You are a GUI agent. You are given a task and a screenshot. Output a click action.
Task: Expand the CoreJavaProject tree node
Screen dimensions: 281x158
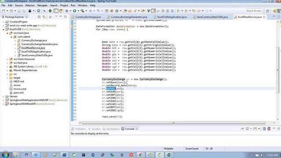pos(3,22)
